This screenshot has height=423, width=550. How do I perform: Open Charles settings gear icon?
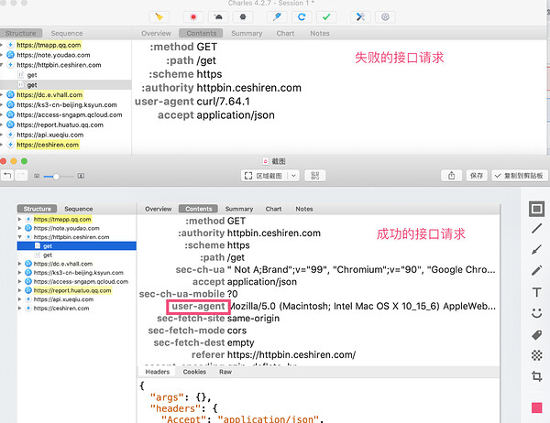coord(385,16)
